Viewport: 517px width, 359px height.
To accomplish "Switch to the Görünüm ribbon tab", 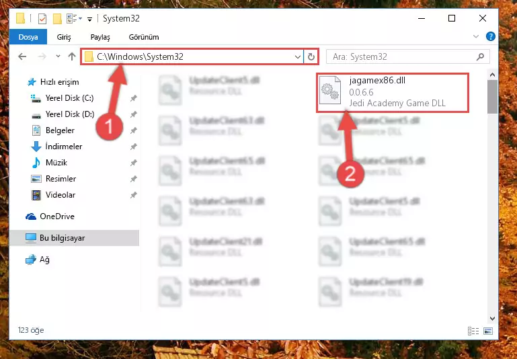I will pyautogui.click(x=144, y=37).
